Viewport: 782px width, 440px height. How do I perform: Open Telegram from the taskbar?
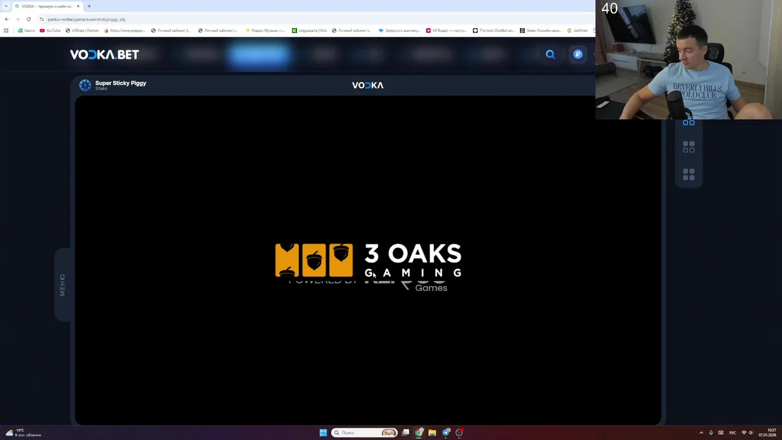click(446, 433)
